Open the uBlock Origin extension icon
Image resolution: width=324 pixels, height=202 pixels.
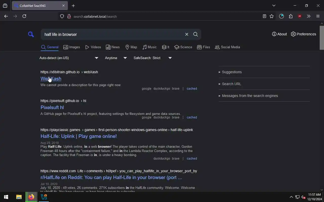[300, 16]
